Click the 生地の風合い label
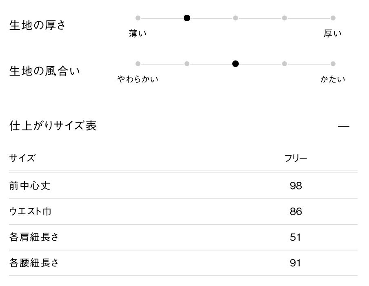369x286 pixels. coord(44,71)
